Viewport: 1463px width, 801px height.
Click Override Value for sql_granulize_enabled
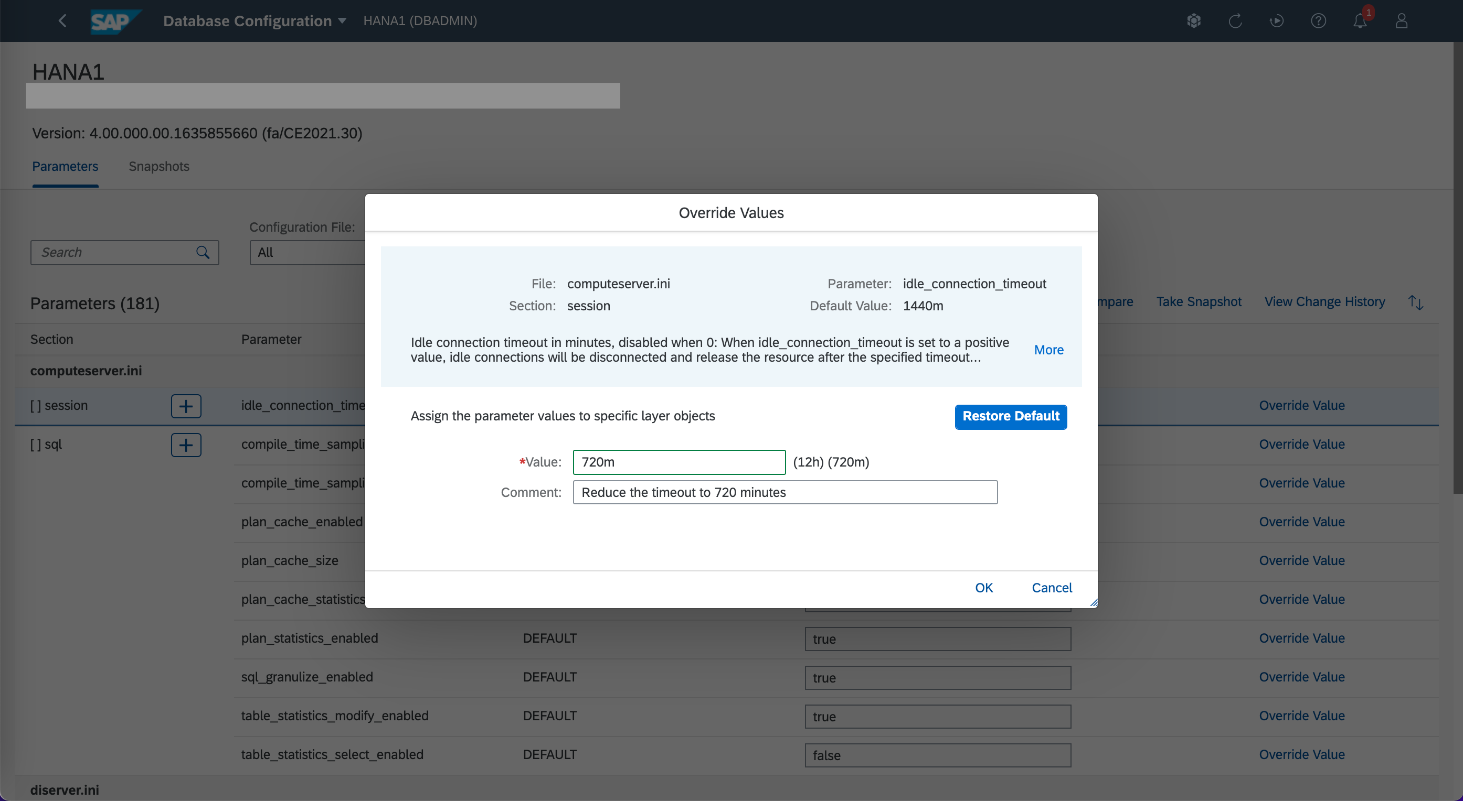1302,677
